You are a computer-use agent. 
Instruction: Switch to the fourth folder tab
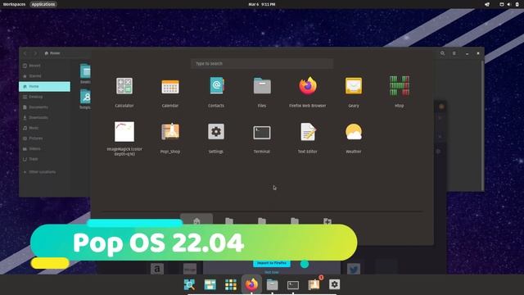(295, 220)
